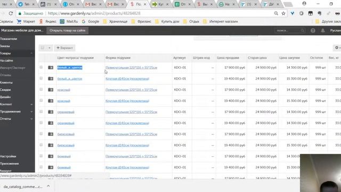
Task: Click the image icon for белый_и_цветок Прямоугольная row
Action: click(x=51, y=68)
